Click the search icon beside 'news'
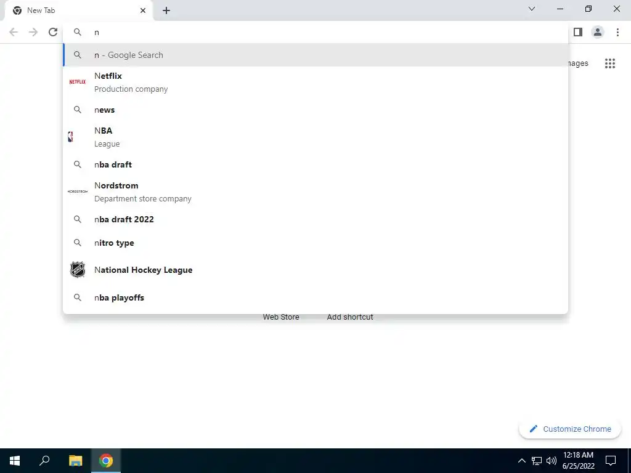The height and width of the screenshot is (473, 631). tap(78, 110)
